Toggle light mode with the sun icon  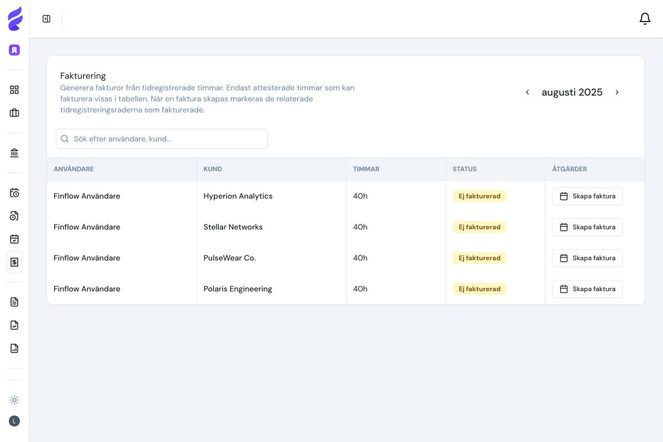[x=14, y=399]
